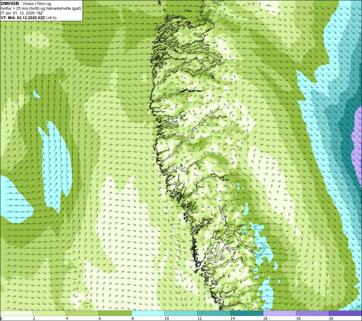Click the palest 0–2 m/s legend swatch

click(16, 313)
